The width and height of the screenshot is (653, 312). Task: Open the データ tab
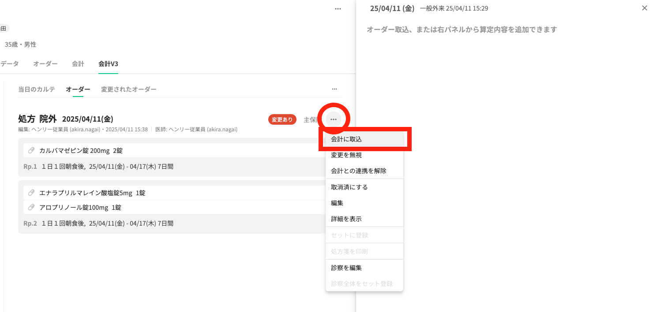click(9, 64)
